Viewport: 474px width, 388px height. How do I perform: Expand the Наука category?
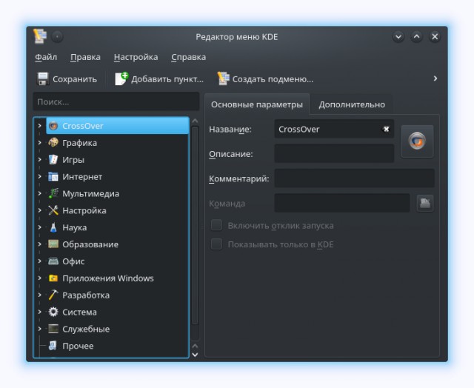[39, 227]
